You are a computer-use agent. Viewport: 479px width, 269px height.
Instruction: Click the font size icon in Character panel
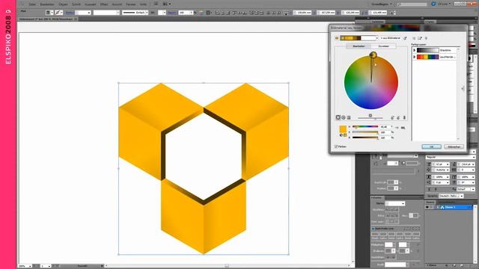pos(429,164)
